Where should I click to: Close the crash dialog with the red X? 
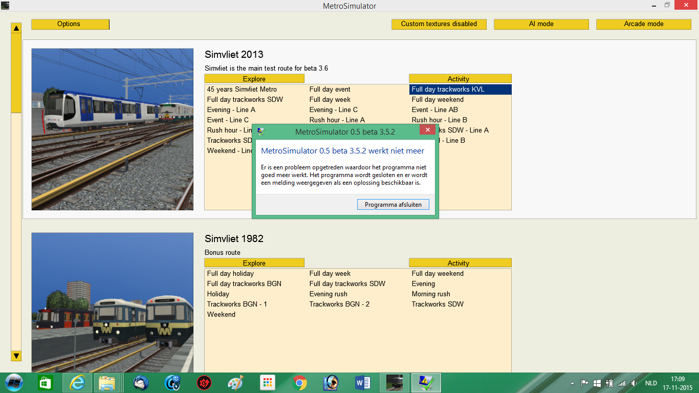coord(427,130)
